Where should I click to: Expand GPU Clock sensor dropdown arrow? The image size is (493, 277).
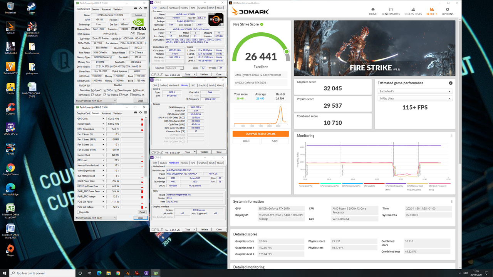click(102, 118)
